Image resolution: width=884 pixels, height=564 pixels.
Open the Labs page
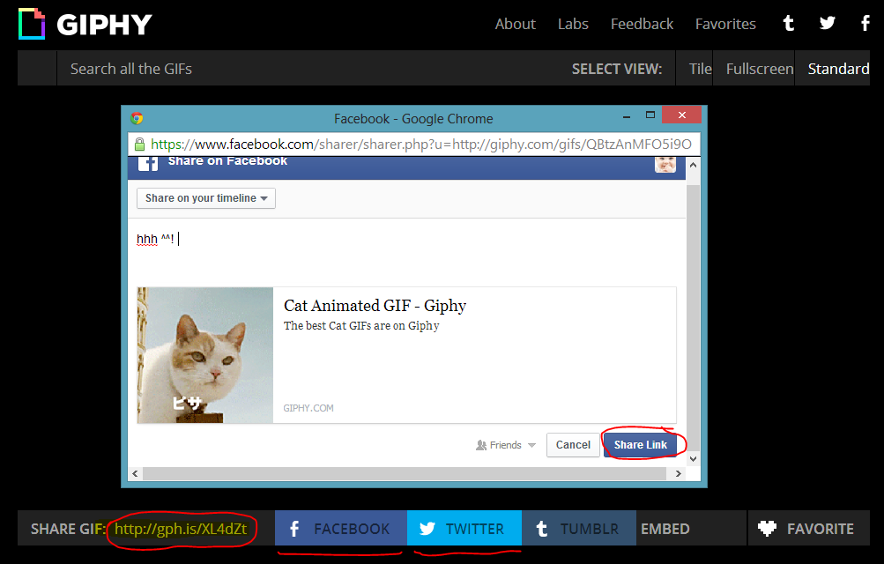(x=573, y=24)
